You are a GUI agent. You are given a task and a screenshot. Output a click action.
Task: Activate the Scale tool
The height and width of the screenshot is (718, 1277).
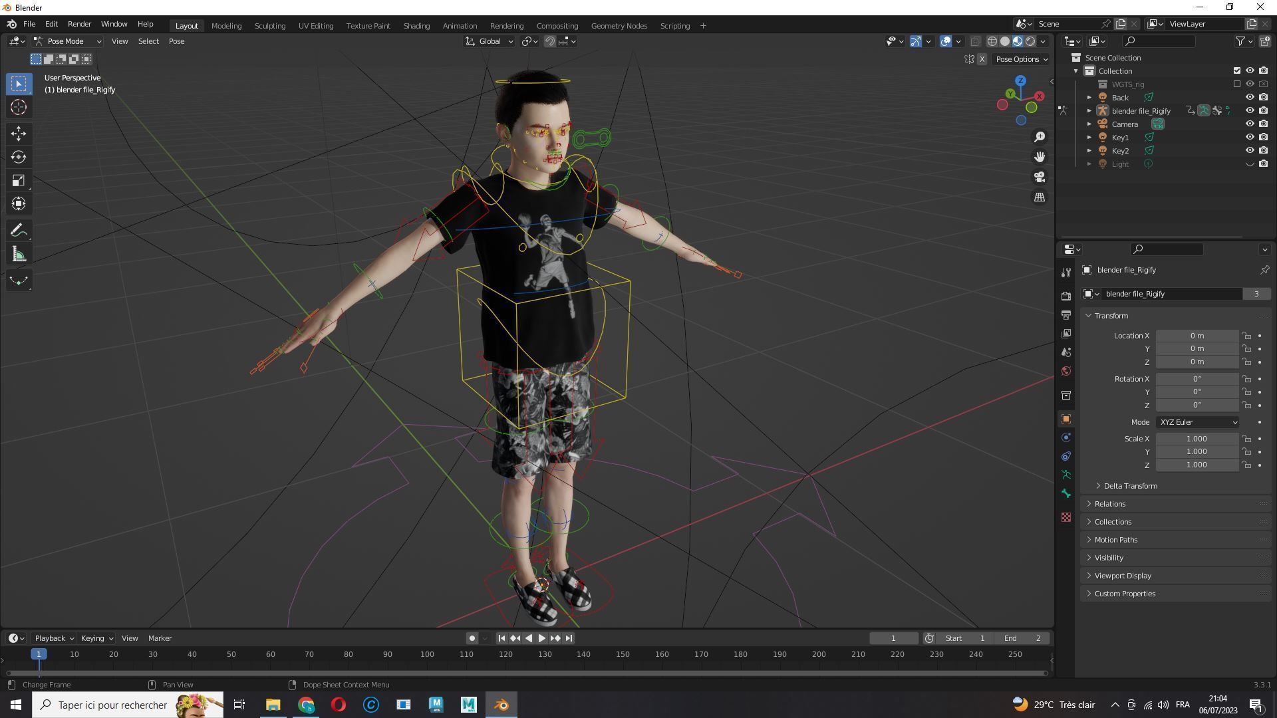pyautogui.click(x=19, y=180)
